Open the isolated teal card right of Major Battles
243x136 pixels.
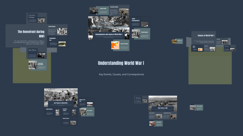(x=196, y=107)
